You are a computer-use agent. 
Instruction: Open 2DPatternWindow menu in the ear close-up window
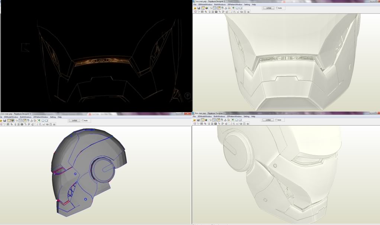tap(234, 117)
